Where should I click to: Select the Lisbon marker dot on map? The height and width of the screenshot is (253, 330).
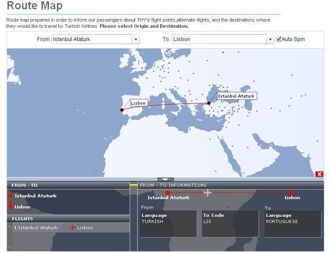click(x=122, y=110)
